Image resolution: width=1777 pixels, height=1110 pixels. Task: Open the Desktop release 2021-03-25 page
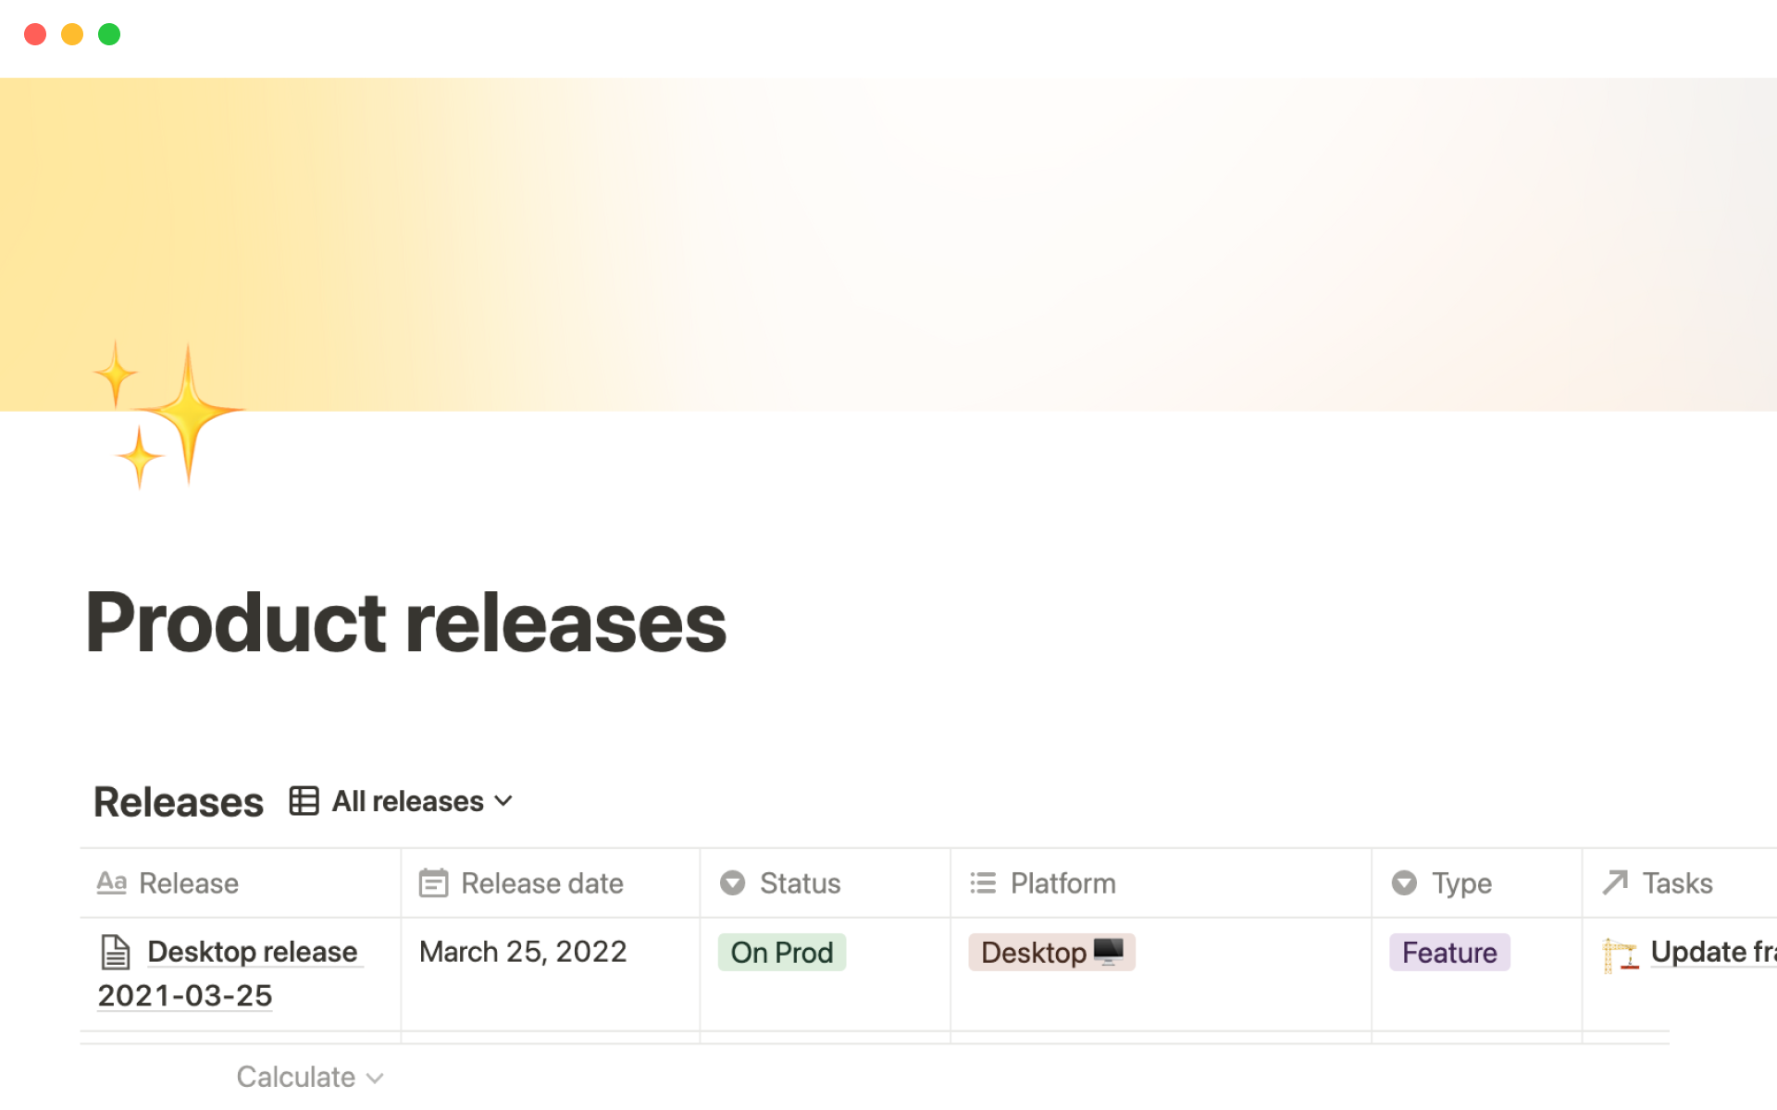pyautogui.click(x=252, y=952)
